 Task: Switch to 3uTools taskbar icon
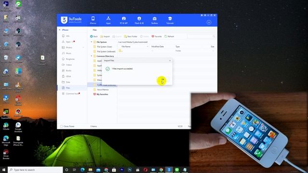[169, 170]
